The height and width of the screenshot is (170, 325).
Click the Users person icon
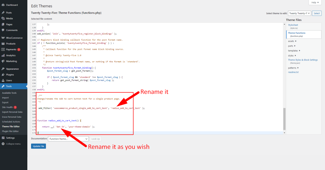[3, 80]
